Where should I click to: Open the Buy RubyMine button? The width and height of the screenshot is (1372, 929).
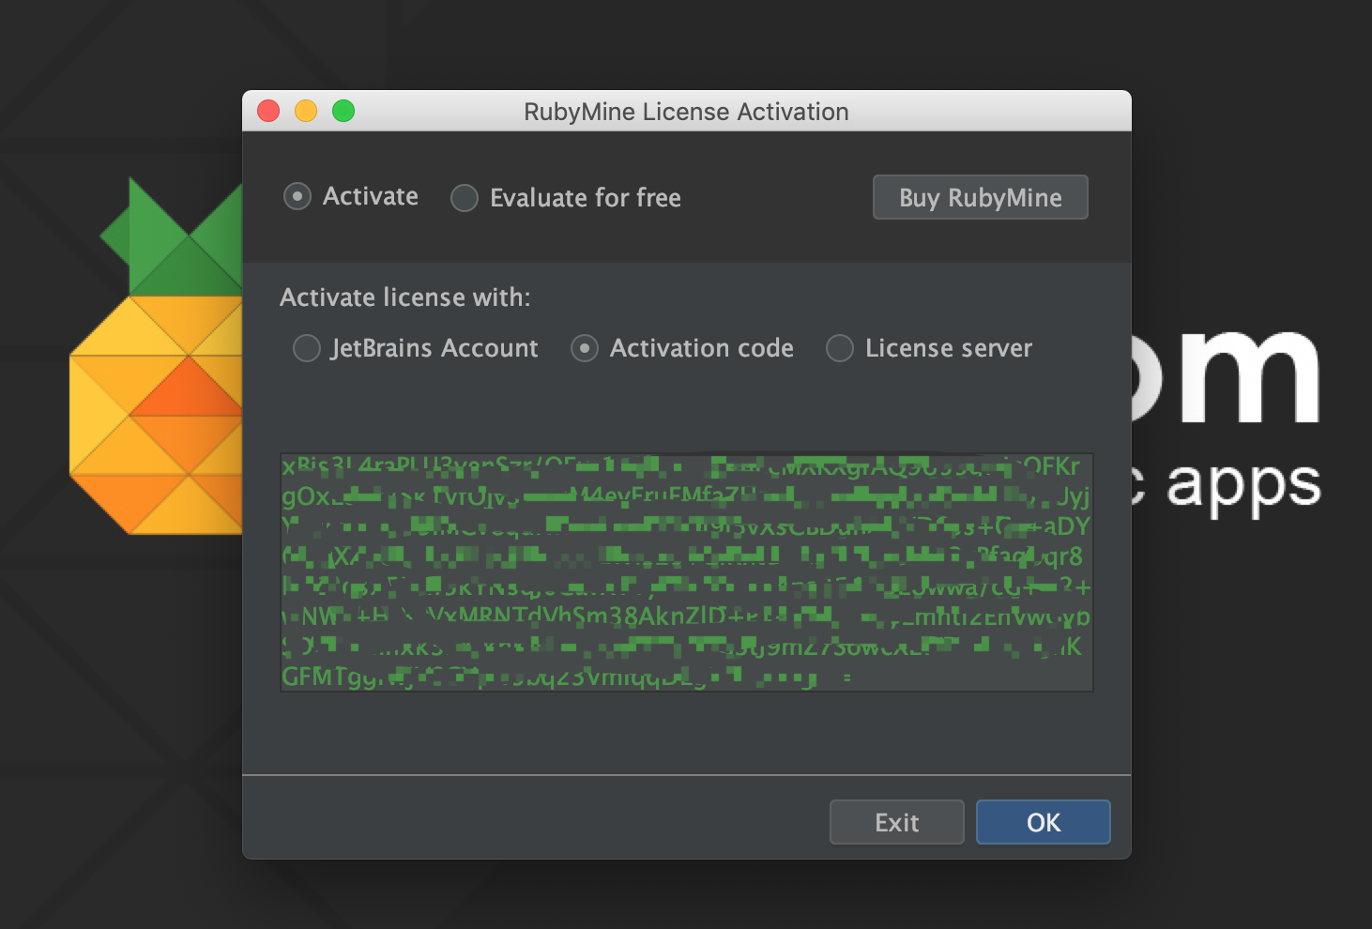coord(981,197)
